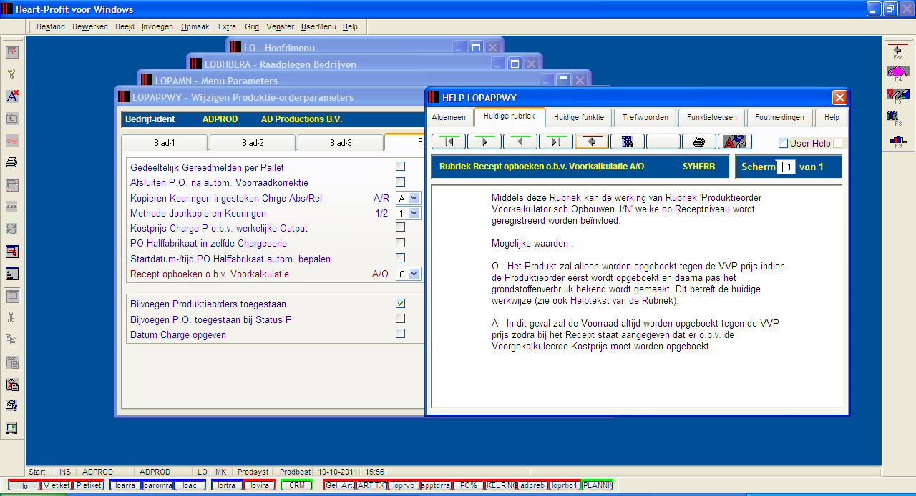Click the help index building icon

[x=628, y=142]
